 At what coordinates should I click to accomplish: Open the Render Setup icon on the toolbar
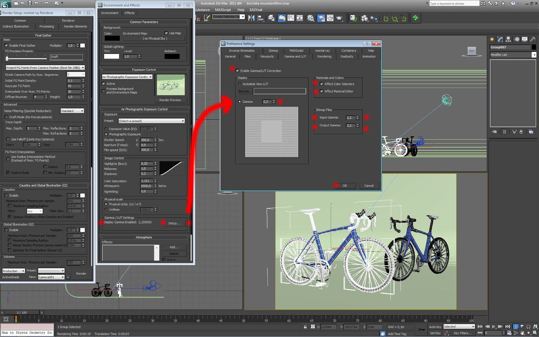(x=321, y=18)
